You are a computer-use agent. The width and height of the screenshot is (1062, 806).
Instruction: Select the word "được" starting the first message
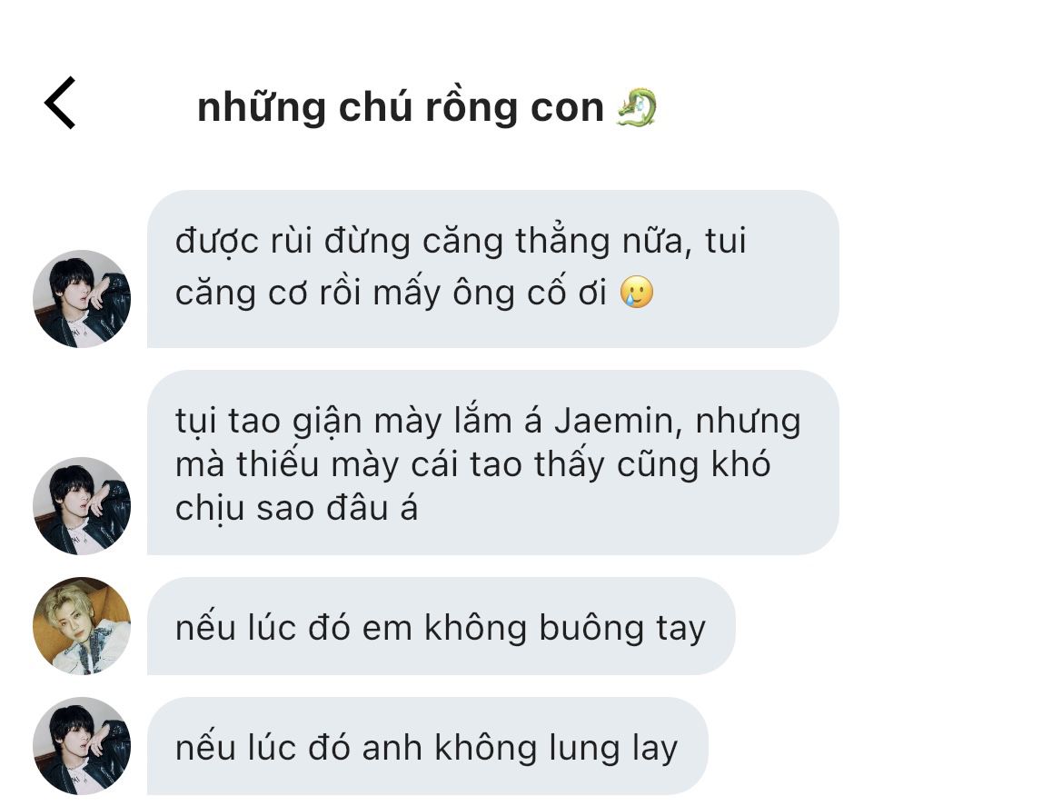click(x=217, y=241)
